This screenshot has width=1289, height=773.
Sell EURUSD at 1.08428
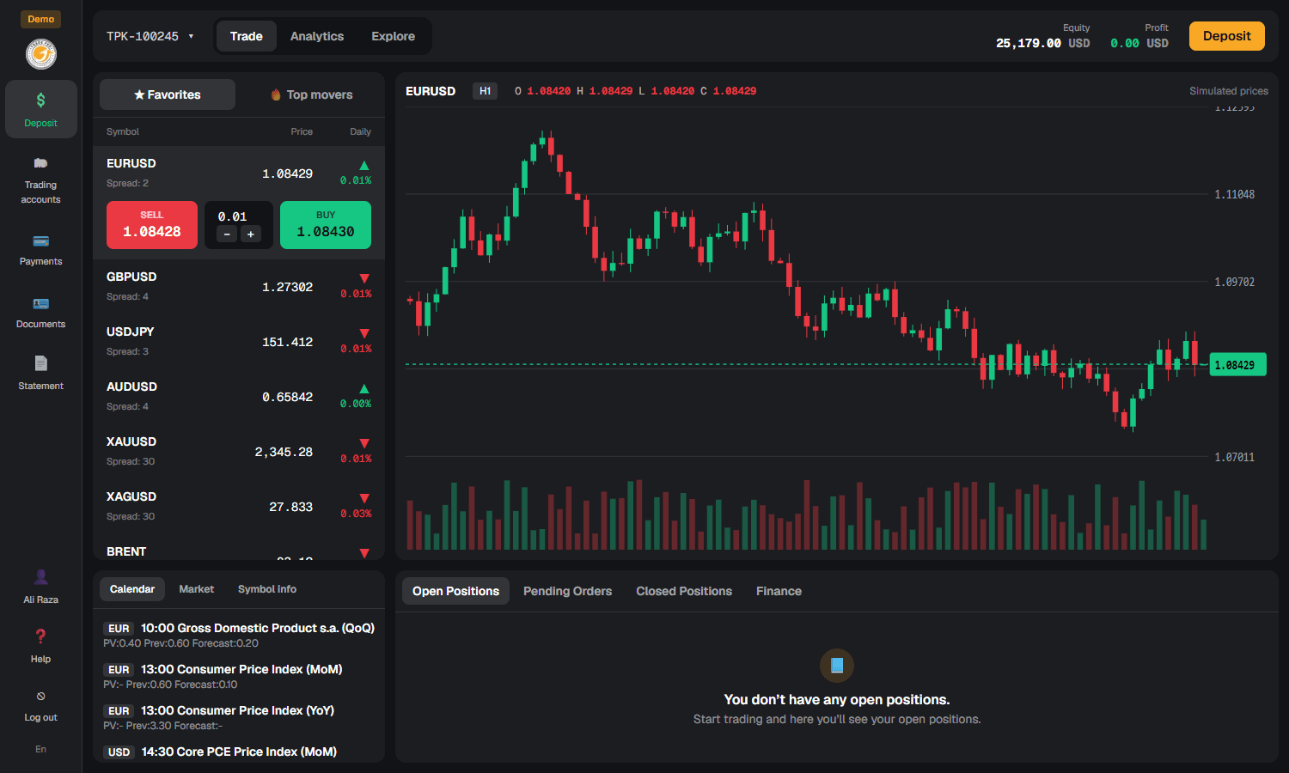coord(152,225)
